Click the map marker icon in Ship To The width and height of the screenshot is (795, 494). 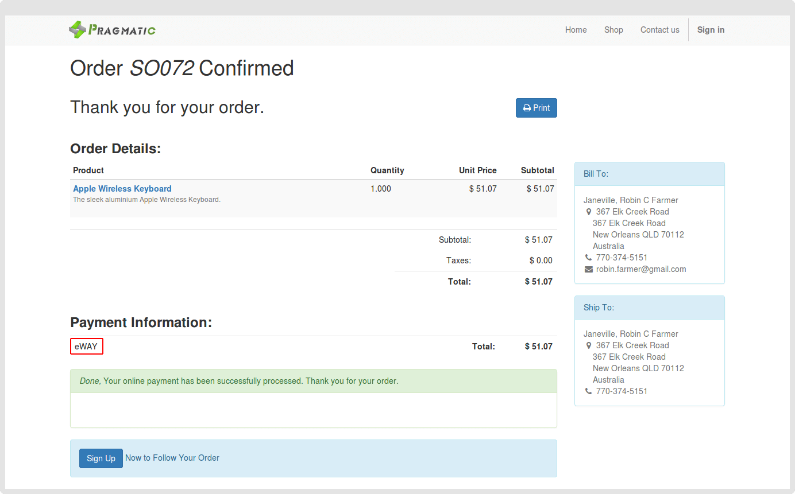point(588,345)
